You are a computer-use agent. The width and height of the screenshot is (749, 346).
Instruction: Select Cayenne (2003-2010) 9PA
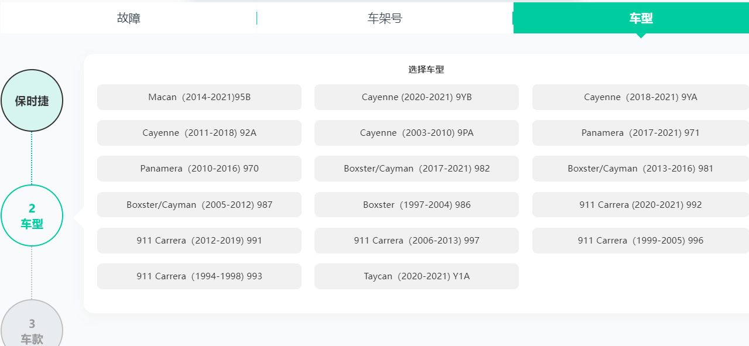[x=416, y=133]
